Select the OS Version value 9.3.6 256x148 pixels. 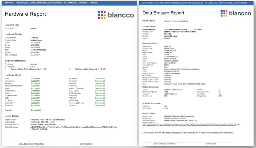166,108
